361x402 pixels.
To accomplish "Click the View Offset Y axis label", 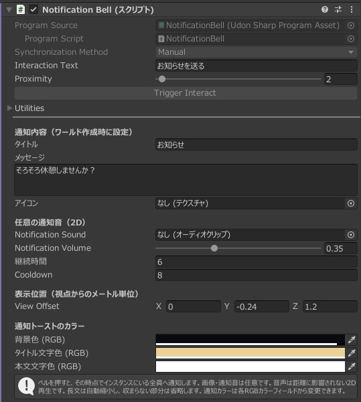I will point(227,306).
